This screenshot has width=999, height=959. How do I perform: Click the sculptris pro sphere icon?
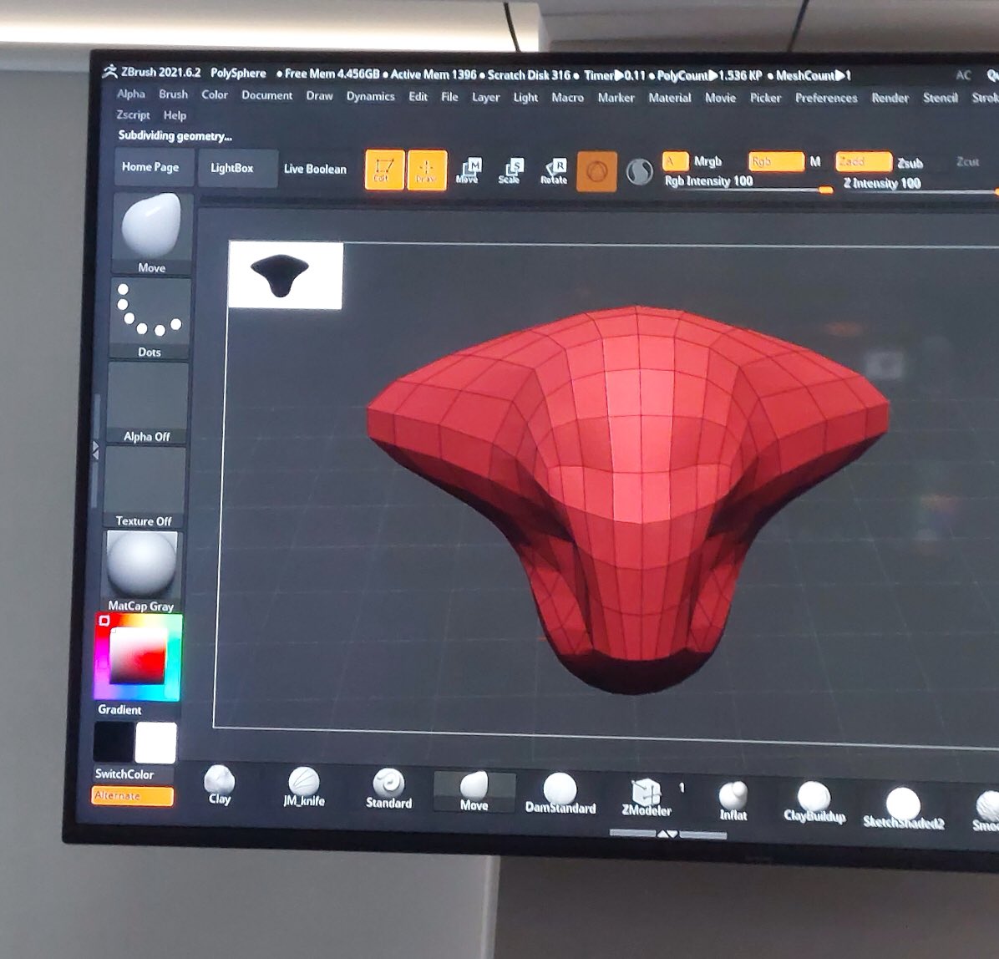tap(639, 172)
